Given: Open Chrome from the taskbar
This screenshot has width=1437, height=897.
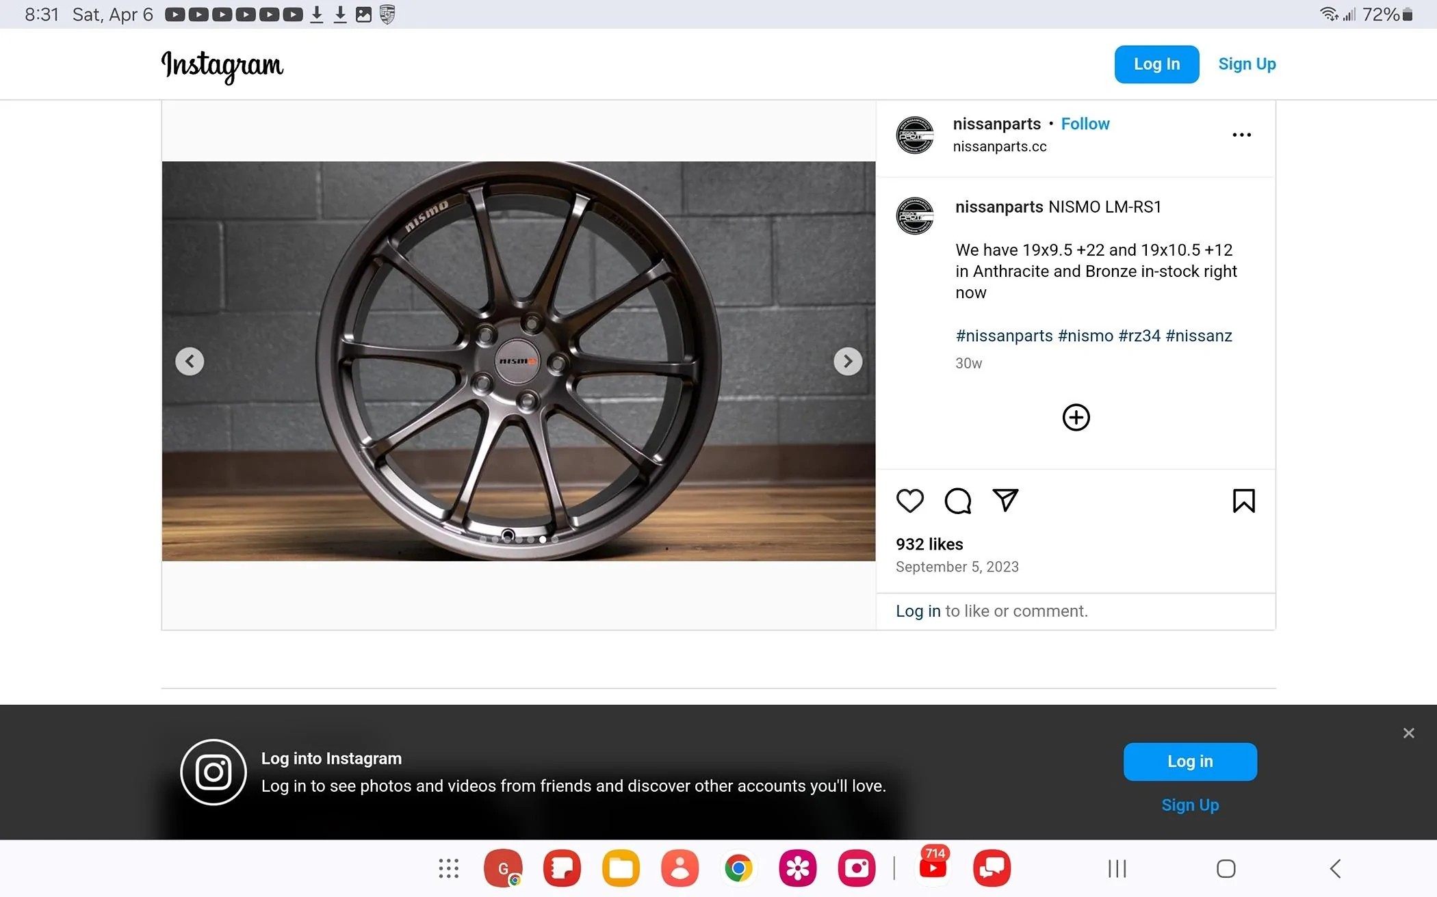Looking at the screenshot, I should pyautogui.click(x=738, y=868).
